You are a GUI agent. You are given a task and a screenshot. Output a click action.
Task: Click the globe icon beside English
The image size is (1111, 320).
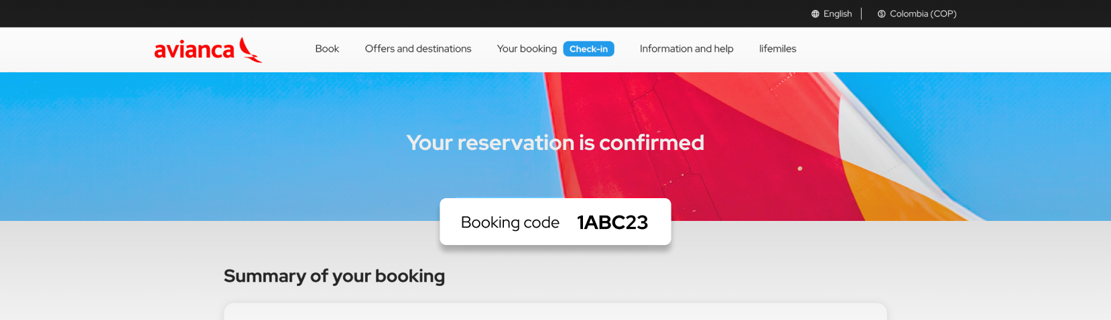815,14
